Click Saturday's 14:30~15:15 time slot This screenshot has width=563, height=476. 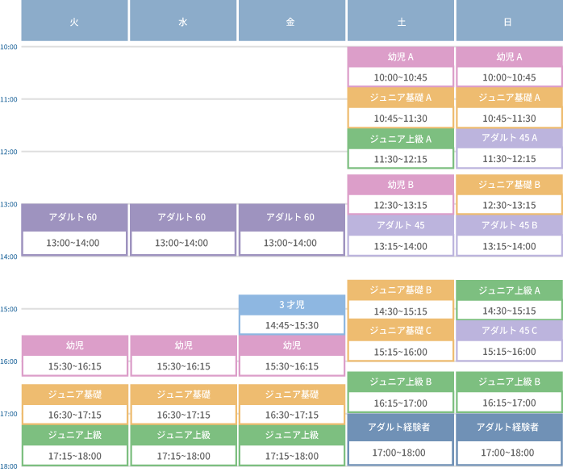point(400,311)
